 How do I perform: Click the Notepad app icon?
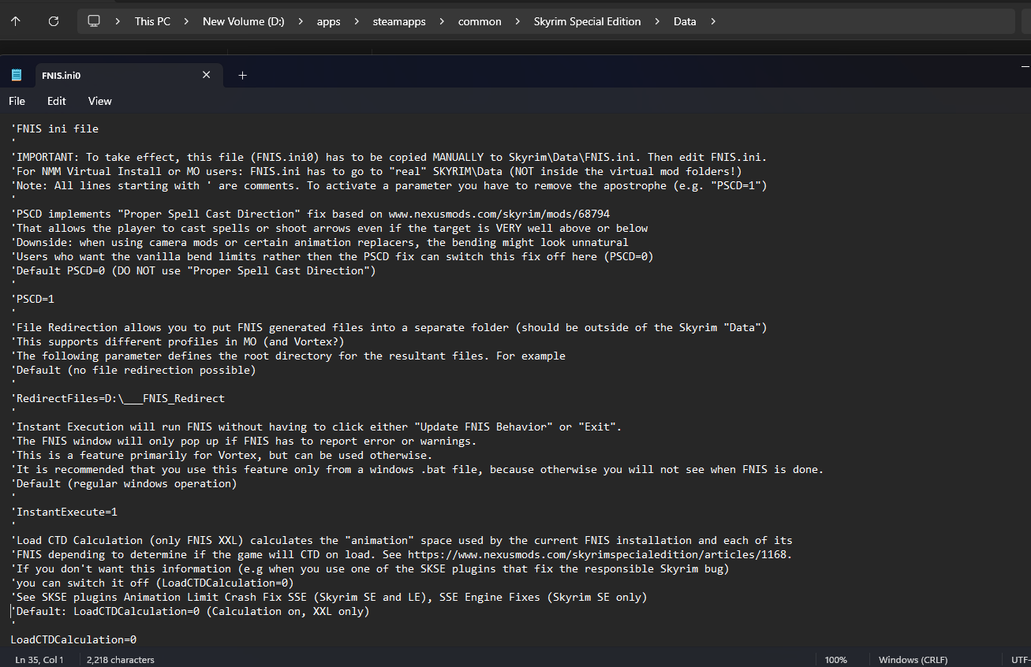(17, 76)
